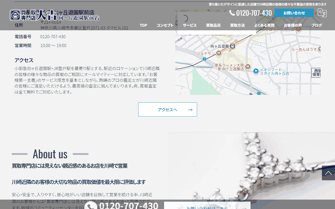
Task: Click the 営業時間 value 10:00 ～ 19:00
Action: 53,45
